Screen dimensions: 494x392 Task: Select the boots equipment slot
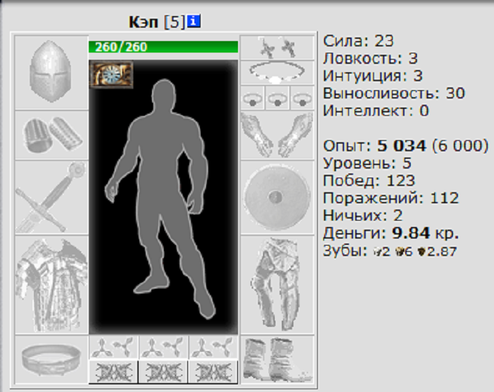point(277,359)
